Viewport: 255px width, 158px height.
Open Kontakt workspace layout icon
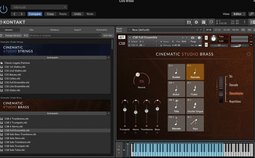[x=204, y=22]
